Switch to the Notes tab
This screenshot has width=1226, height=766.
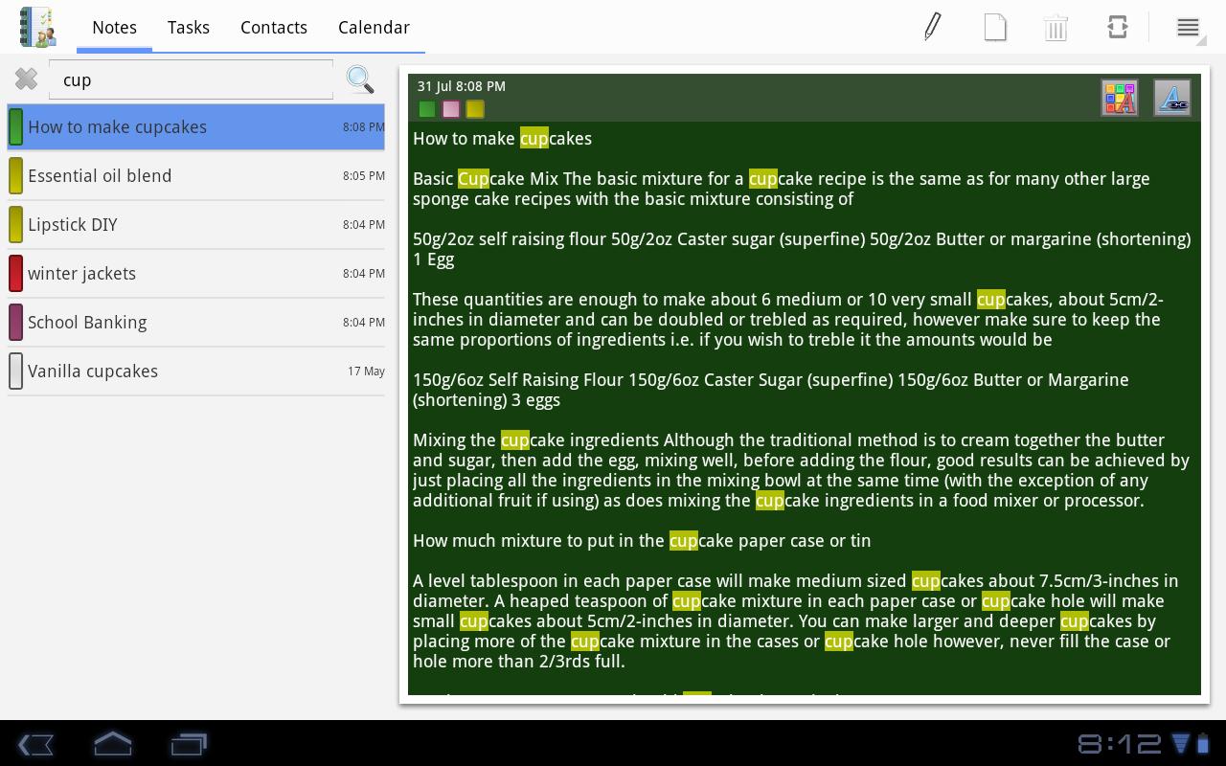pyautogui.click(x=114, y=28)
